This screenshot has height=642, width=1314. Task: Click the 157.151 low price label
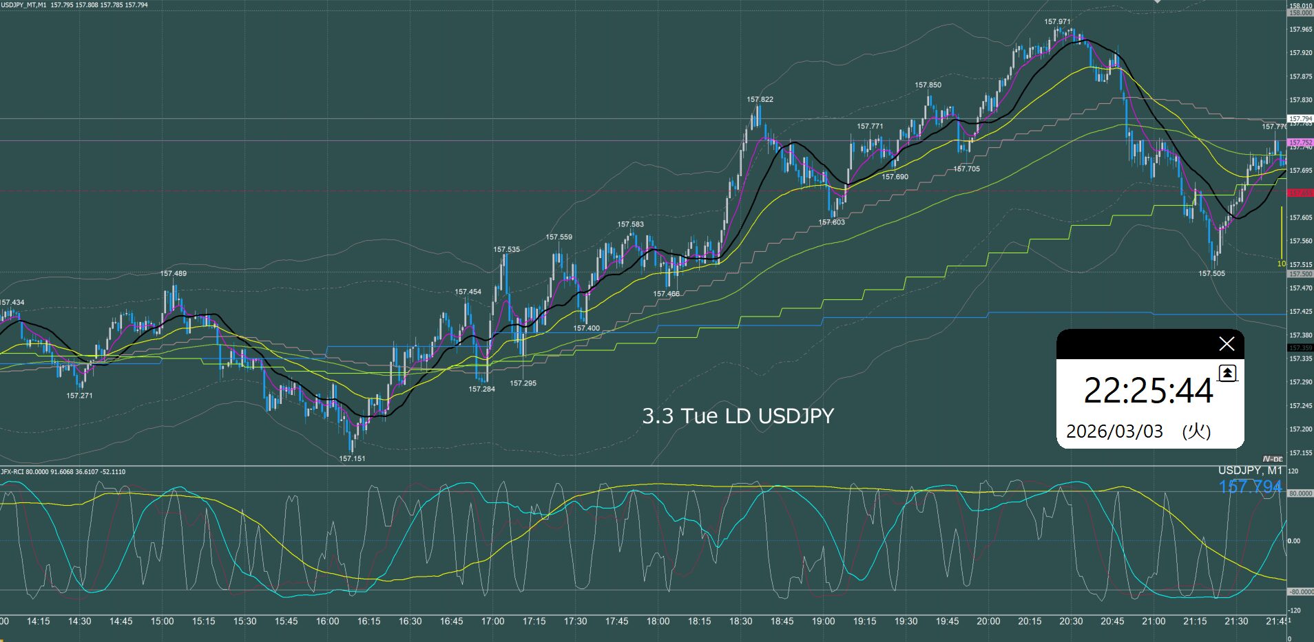pos(352,458)
